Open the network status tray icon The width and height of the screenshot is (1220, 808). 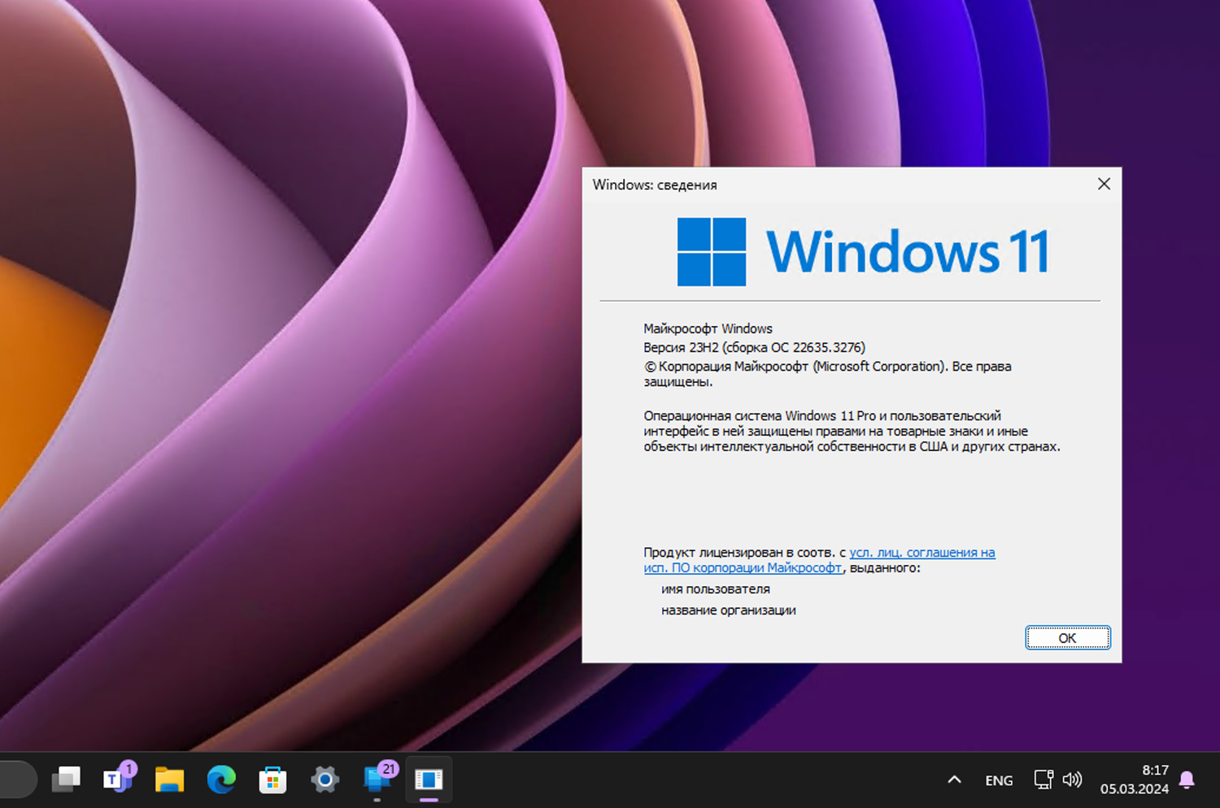[x=1043, y=779]
